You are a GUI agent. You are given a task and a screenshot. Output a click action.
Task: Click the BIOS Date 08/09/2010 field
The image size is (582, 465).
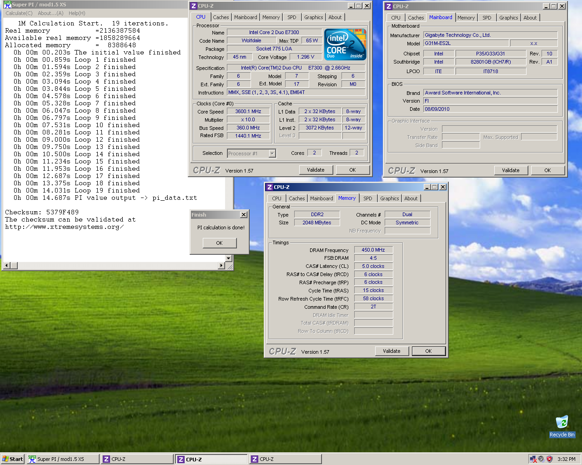[491, 109]
